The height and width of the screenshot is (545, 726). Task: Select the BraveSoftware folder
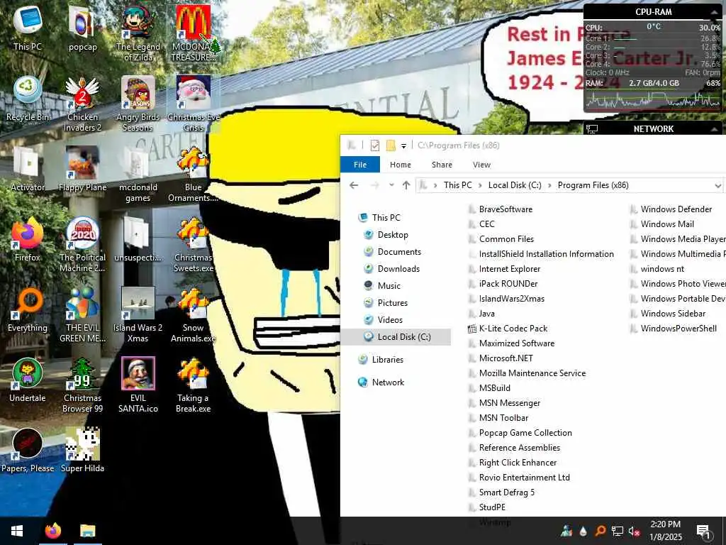[x=501, y=209]
